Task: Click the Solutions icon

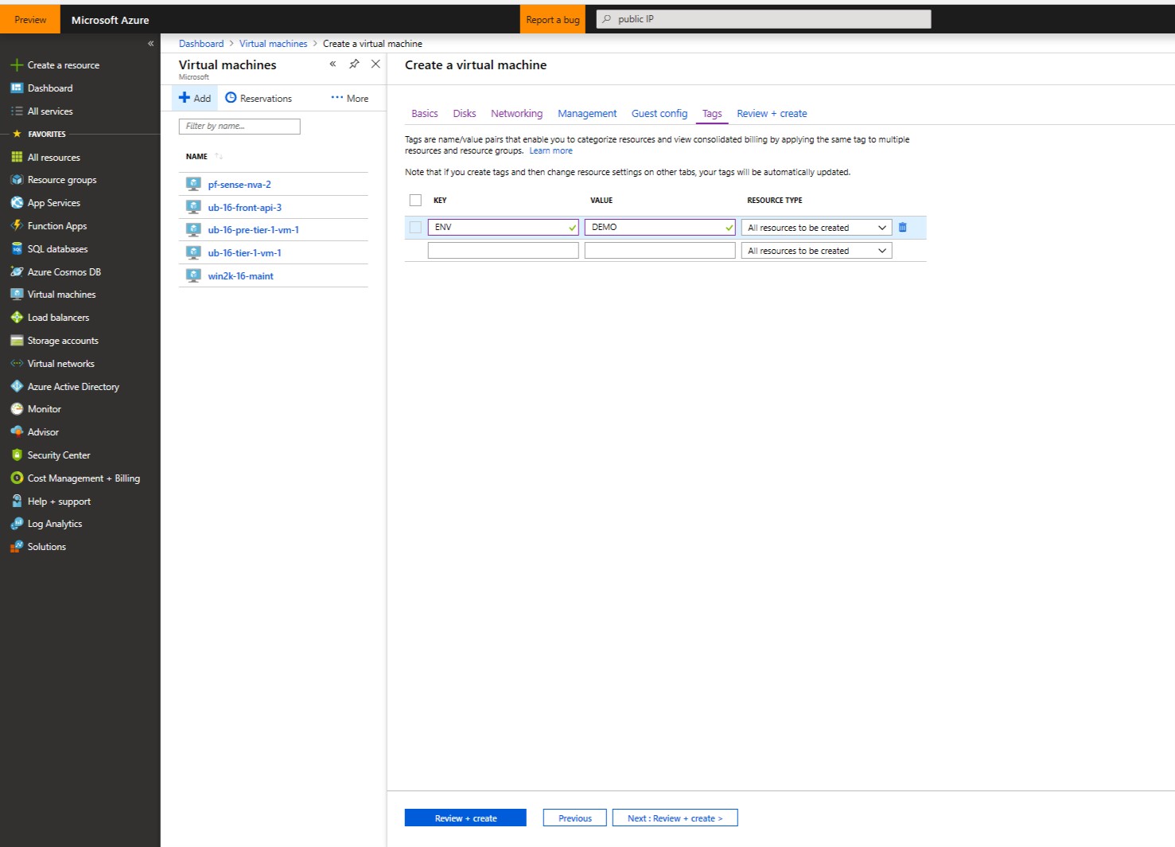Action: (x=17, y=547)
